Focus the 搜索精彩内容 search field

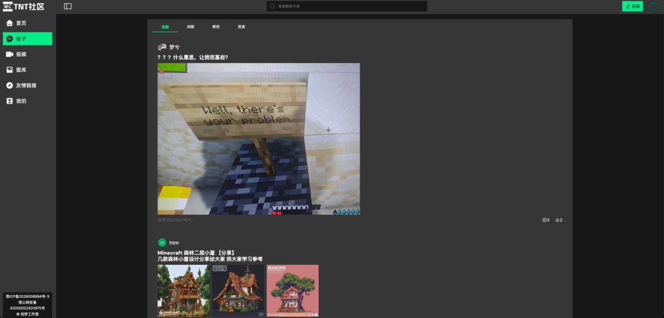[347, 6]
